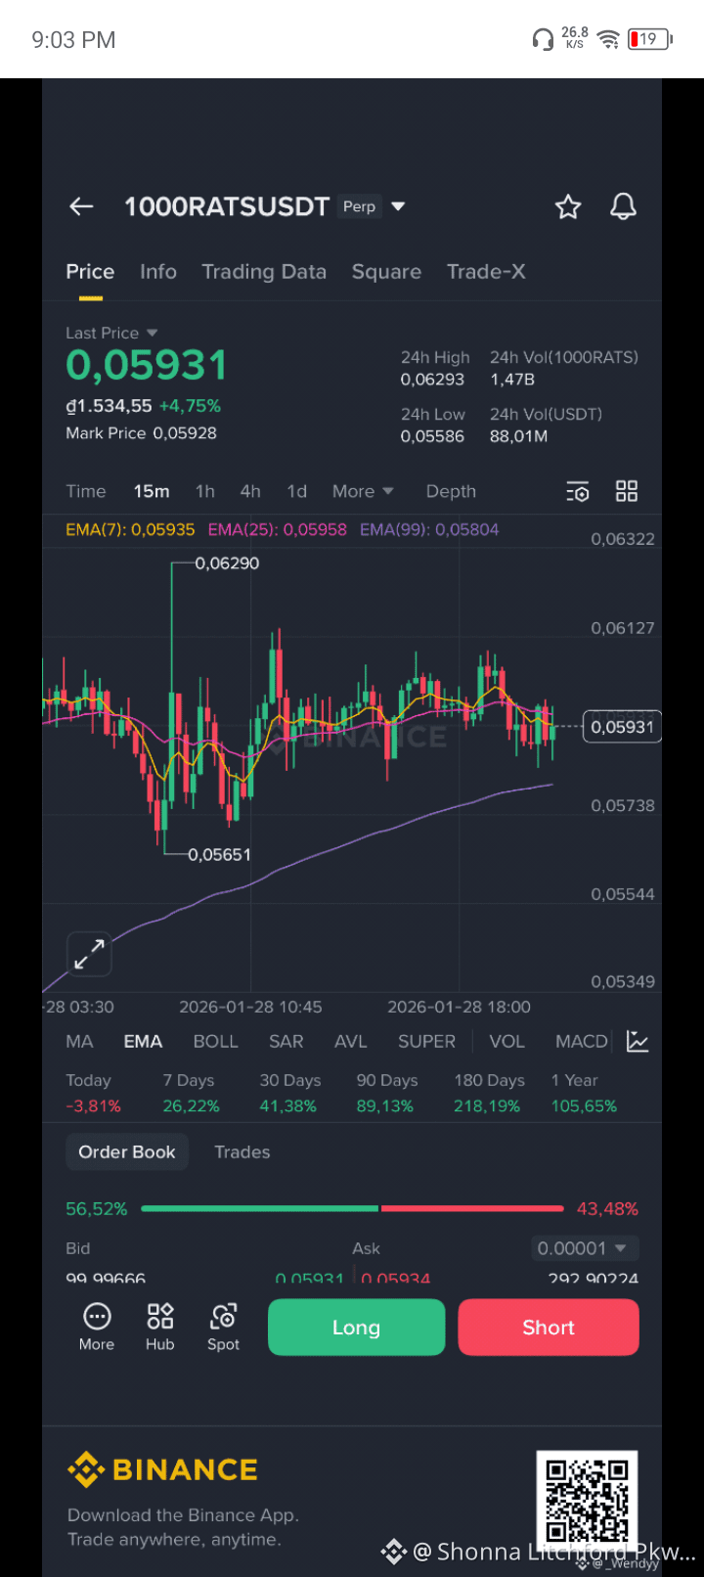Tap the bid/ask ratio bar
This screenshot has width=704, height=1577.
[x=352, y=1209]
